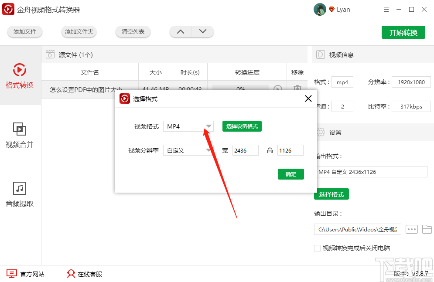Select the 格式转换 sidebar tool

point(20,76)
